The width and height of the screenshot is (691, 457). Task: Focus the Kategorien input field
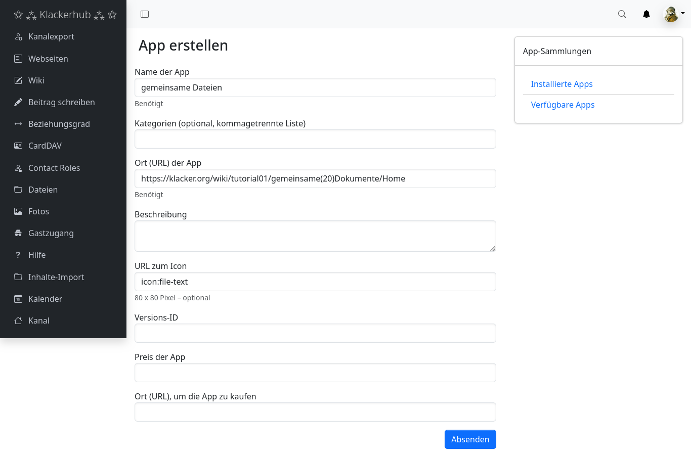click(x=315, y=139)
